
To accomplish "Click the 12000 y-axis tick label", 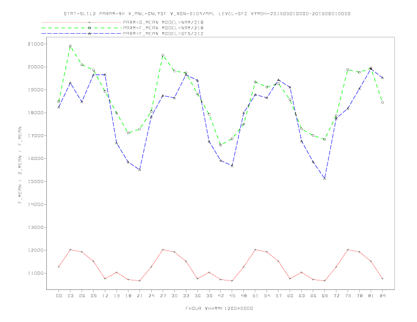I will pos(35,250).
